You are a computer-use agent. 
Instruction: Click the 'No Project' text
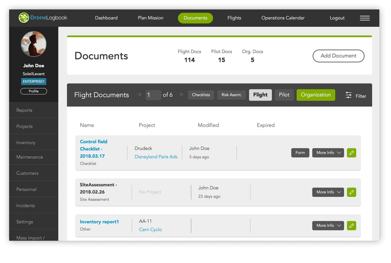[150, 192]
